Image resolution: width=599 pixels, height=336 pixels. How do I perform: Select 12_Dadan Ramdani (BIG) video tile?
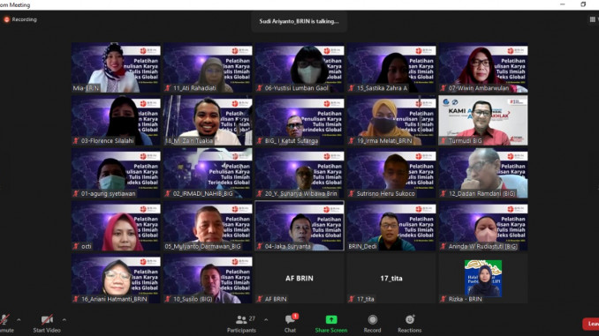tap(483, 173)
